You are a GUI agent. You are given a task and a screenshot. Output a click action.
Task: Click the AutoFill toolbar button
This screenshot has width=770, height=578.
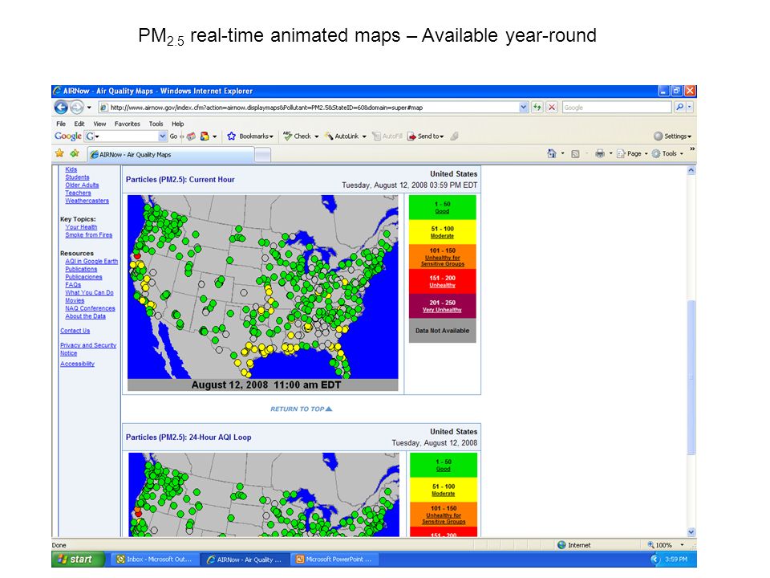click(x=387, y=136)
